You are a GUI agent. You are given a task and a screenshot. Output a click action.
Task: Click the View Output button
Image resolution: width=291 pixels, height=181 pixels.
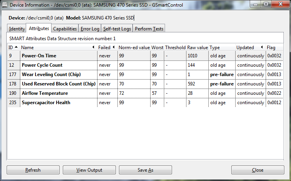(89, 170)
